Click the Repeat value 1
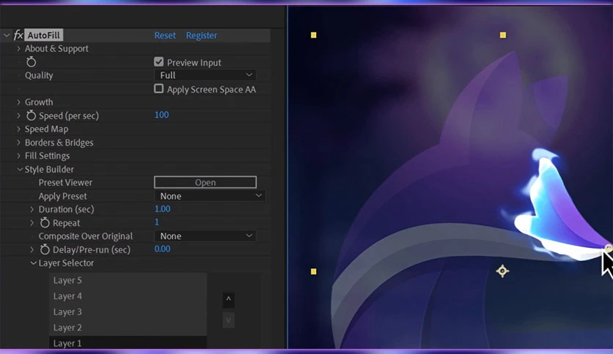613x354 pixels. pyautogui.click(x=157, y=222)
